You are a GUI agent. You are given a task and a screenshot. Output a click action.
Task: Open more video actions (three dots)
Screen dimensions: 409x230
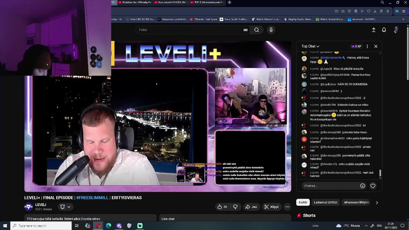point(287,207)
